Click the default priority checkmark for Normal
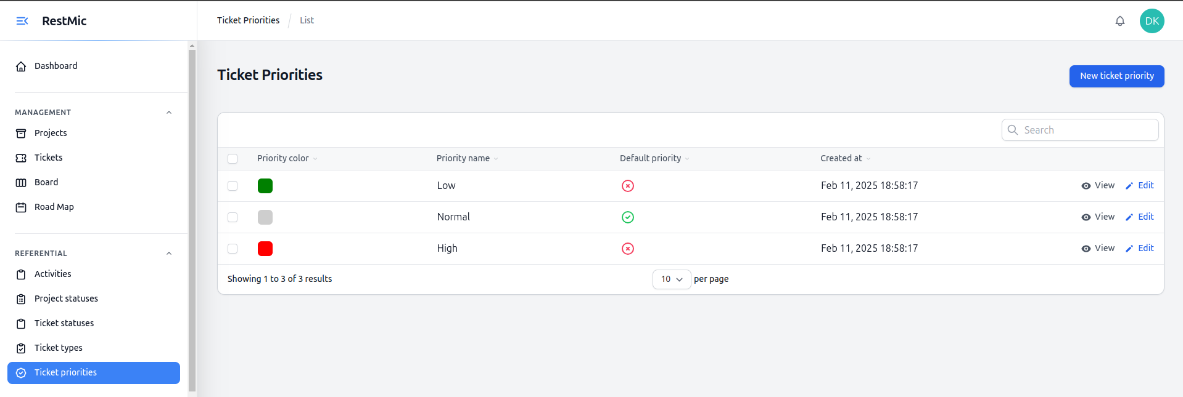 tap(627, 217)
